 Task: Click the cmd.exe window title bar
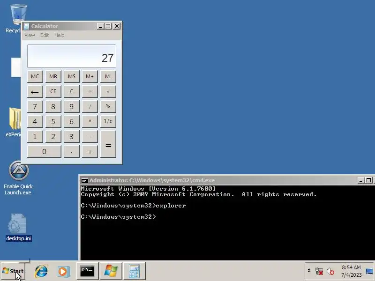[227, 180]
